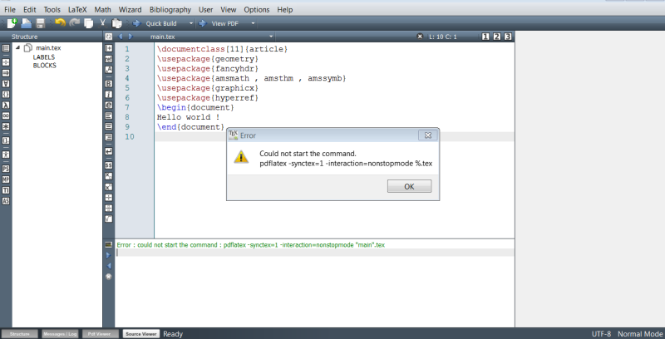Save the file with the floppy disk icon
This screenshot has height=339, width=665.
pos(41,23)
